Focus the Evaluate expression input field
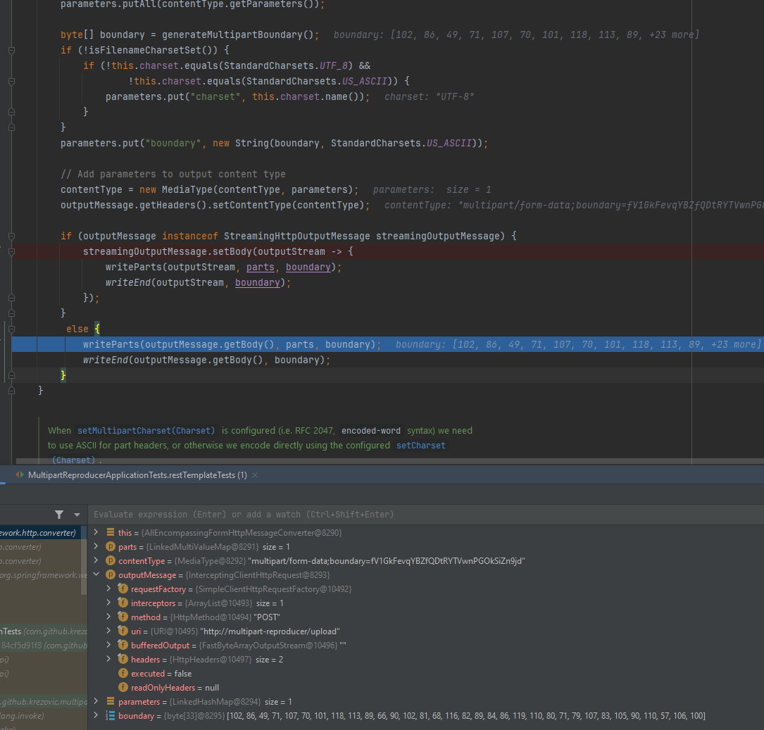The height and width of the screenshot is (730, 764). tap(425, 515)
